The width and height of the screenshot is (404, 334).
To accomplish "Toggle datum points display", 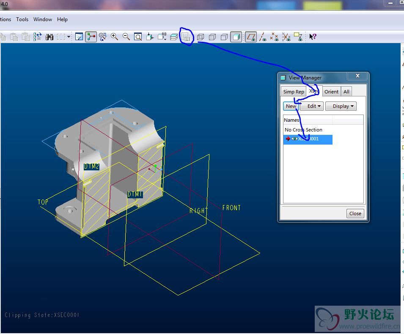I will [x=275, y=37].
